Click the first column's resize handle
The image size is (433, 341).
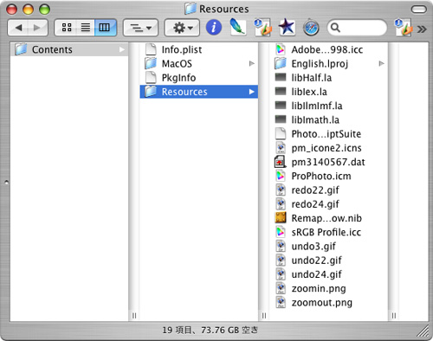pyautogui.click(x=134, y=316)
